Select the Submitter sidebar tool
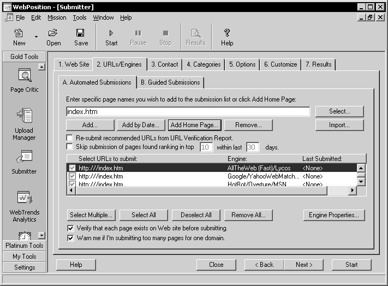Viewport: 388px width, 286px height. point(24,162)
